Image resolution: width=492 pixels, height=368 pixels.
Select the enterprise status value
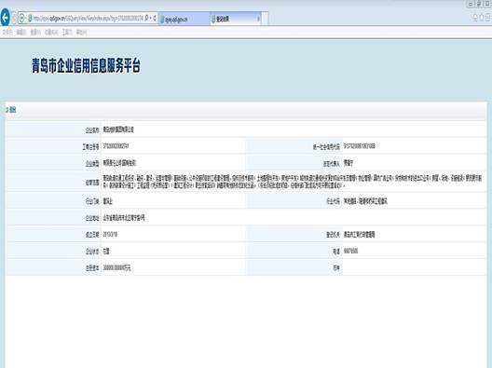(x=106, y=252)
